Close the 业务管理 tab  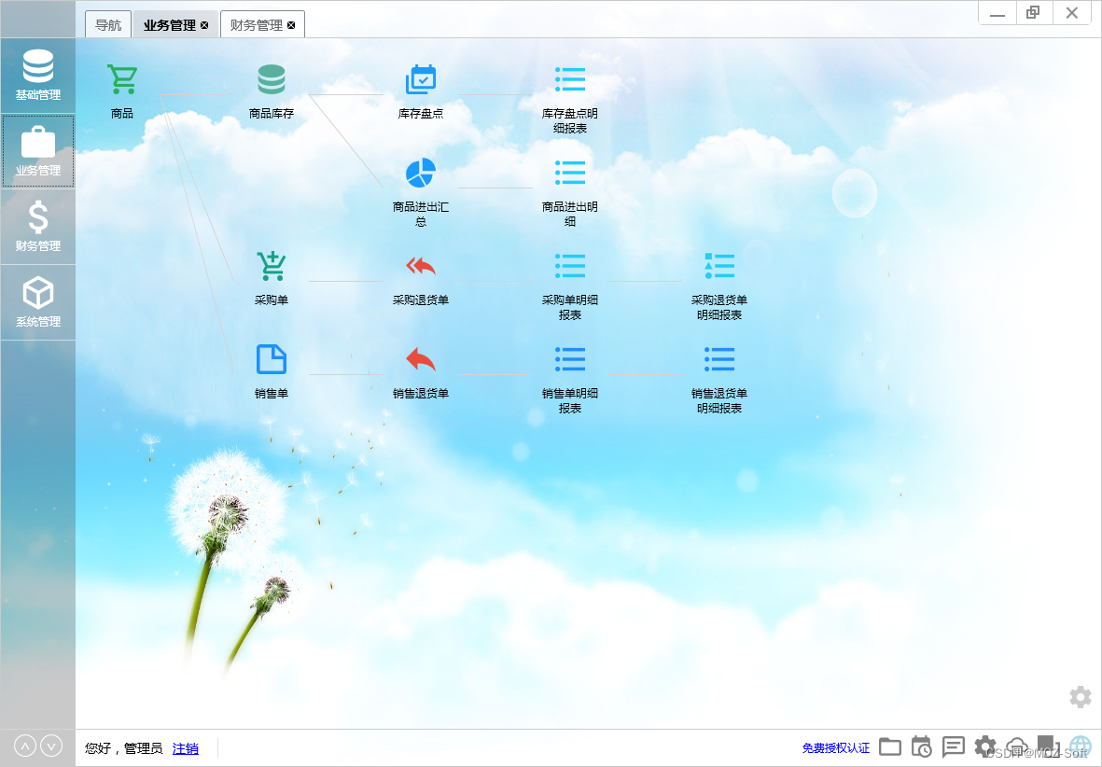[x=203, y=25]
